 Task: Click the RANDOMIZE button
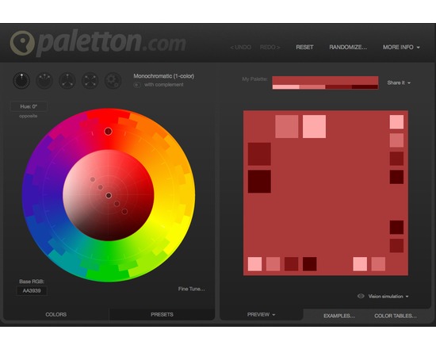348,48
